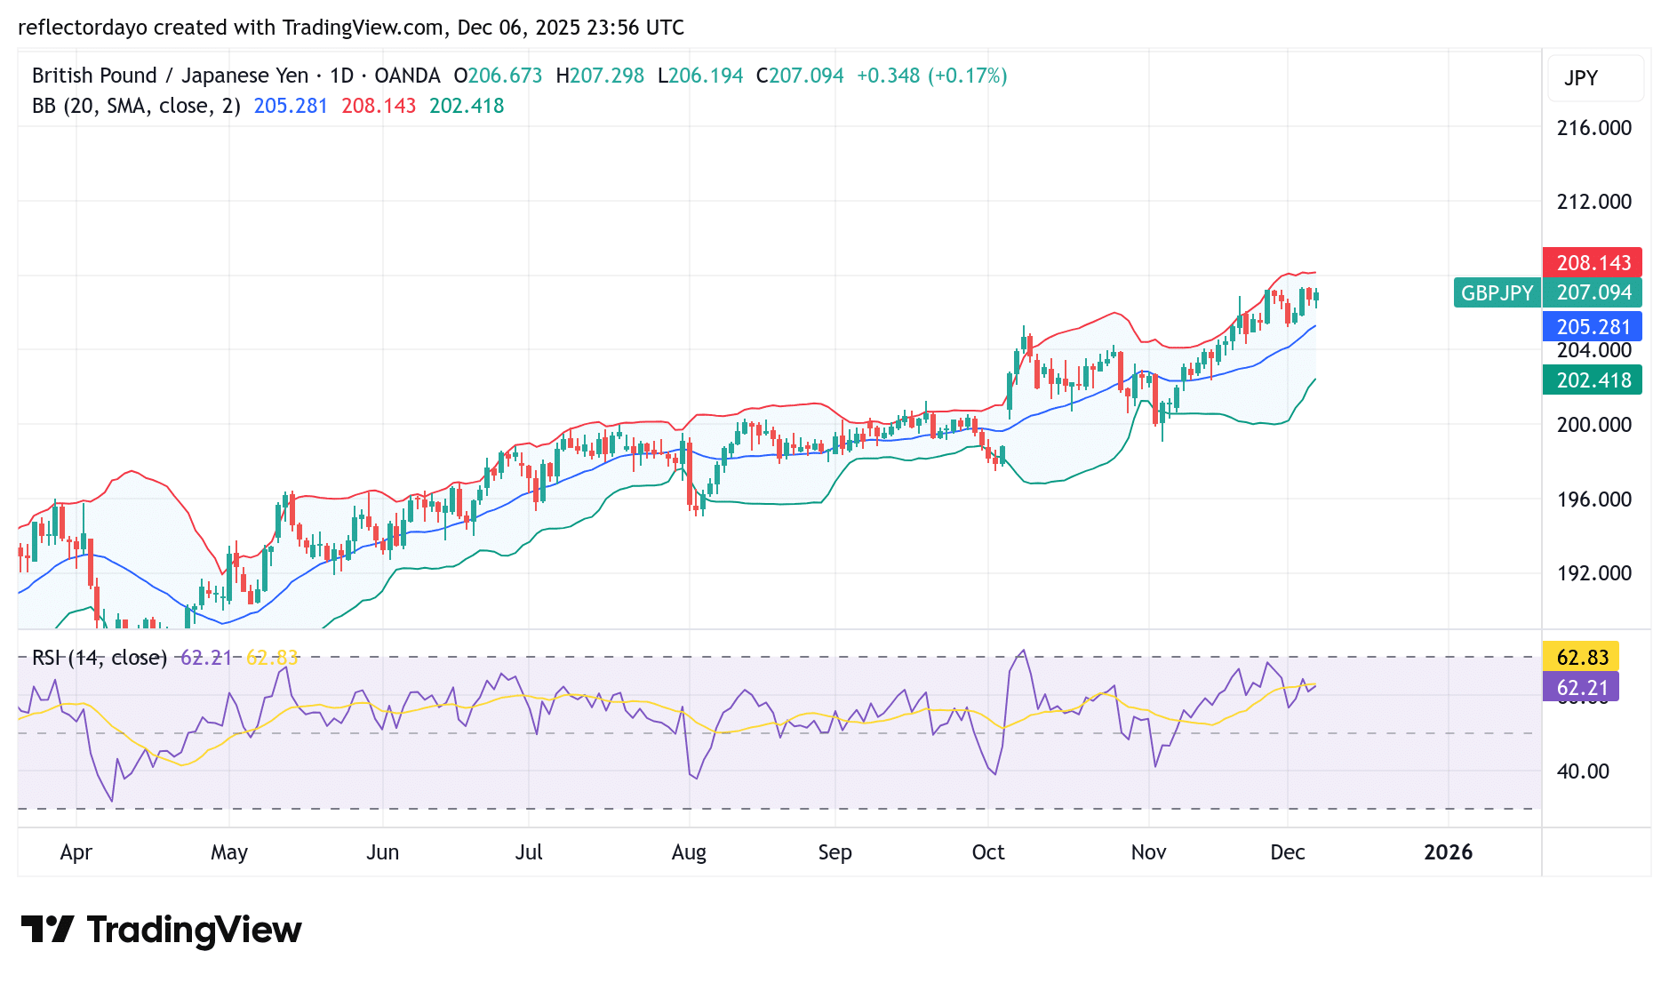Viewport: 1669px width, 983px height.
Task: Click the RSI (14, close) indicator label
Action: point(98,658)
